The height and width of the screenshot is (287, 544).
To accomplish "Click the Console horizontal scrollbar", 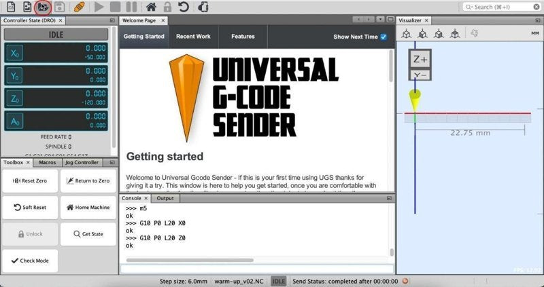I will pos(190,260).
